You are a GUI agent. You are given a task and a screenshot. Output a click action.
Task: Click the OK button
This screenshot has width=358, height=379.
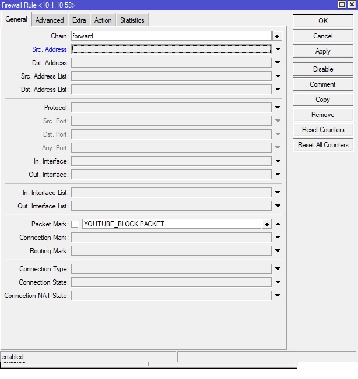point(323,21)
